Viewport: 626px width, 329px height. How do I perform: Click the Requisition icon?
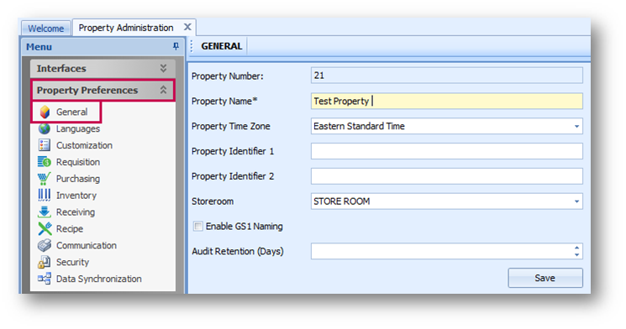pyautogui.click(x=45, y=162)
